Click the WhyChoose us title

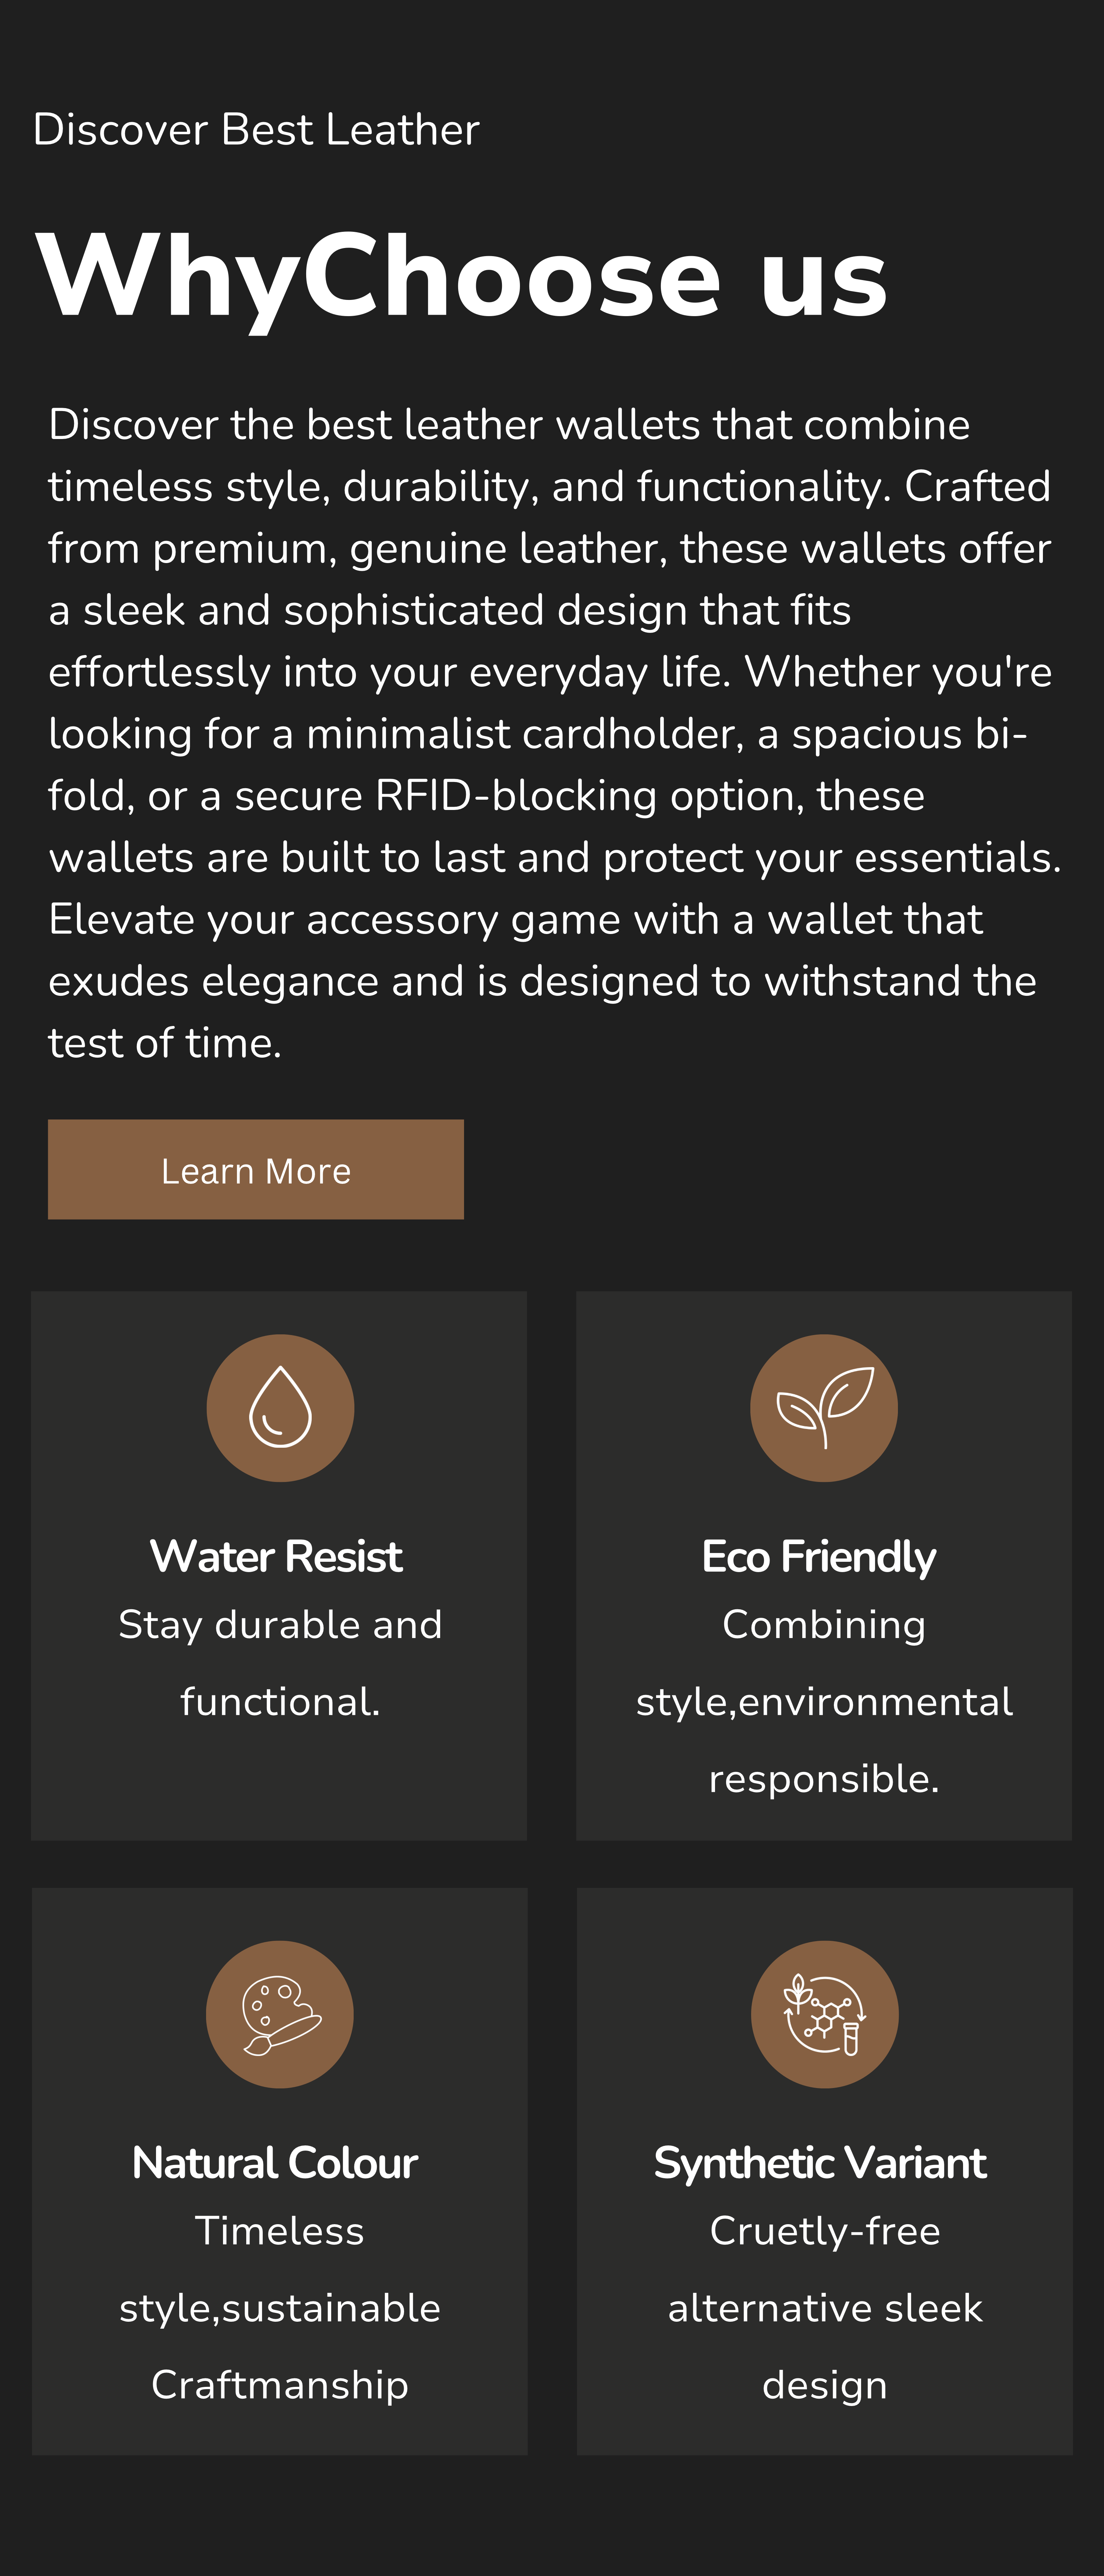pyautogui.click(x=461, y=276)
